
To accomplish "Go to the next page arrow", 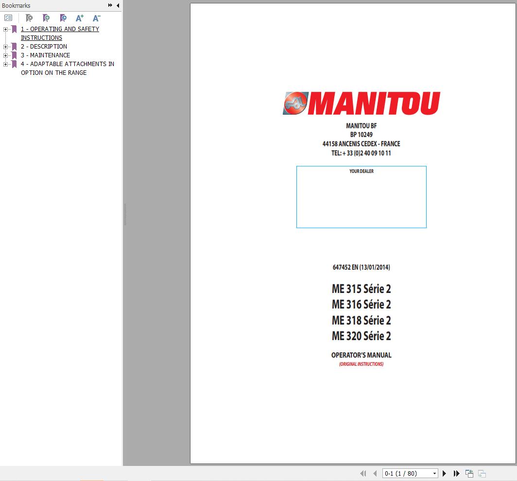I will pyautogui.click(x=444, y=473).
